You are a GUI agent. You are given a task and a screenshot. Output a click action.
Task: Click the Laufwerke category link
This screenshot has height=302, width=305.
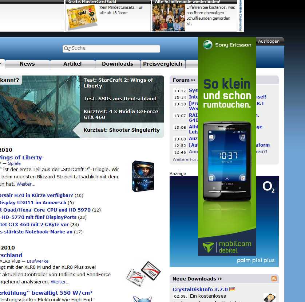[x=37, y=261]
